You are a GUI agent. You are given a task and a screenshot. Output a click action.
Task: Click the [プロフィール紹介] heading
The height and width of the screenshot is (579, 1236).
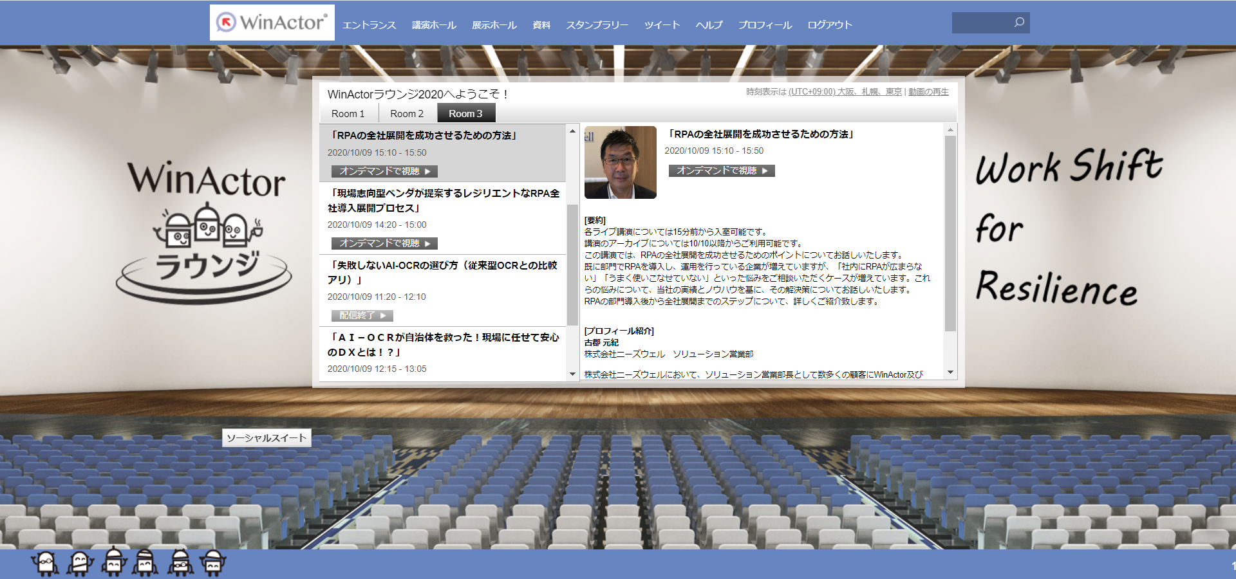coord(619,331)
